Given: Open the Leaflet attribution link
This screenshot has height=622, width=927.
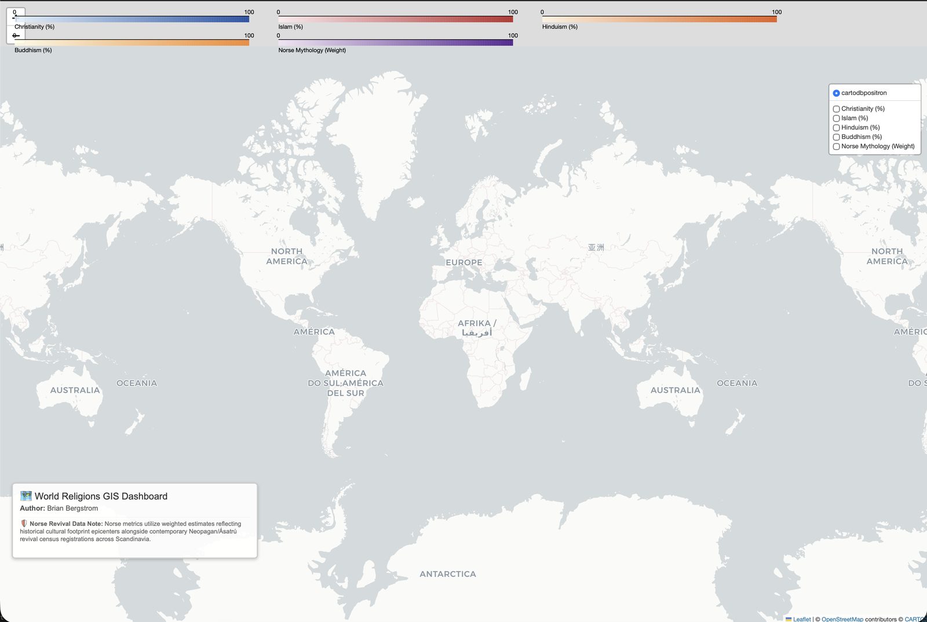Looking at the screenshot, I should [802, 619].
